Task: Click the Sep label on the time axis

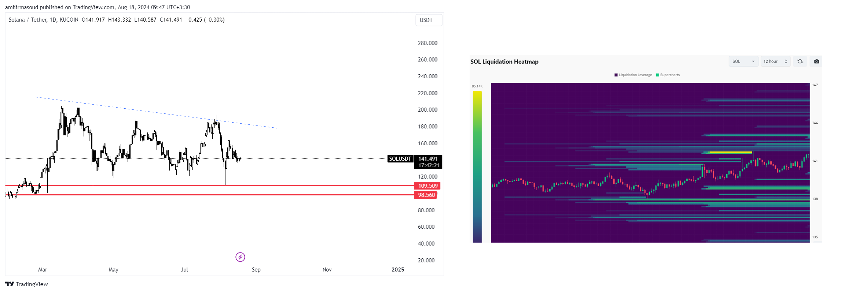Action: pos(256,270)
